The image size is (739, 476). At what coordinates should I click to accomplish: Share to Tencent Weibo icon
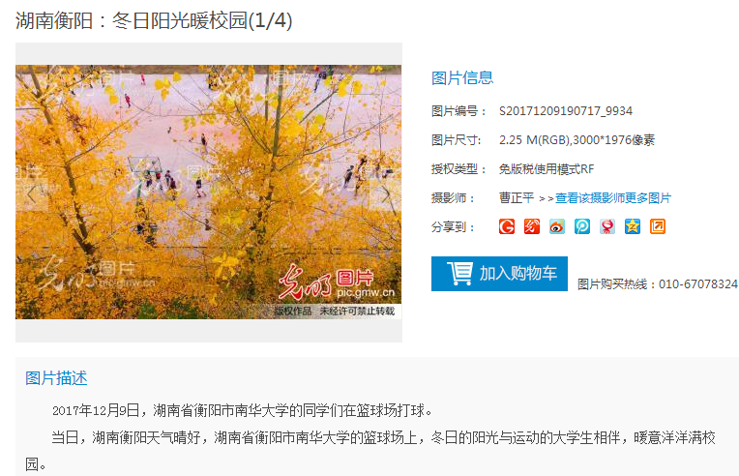point(582,226)
